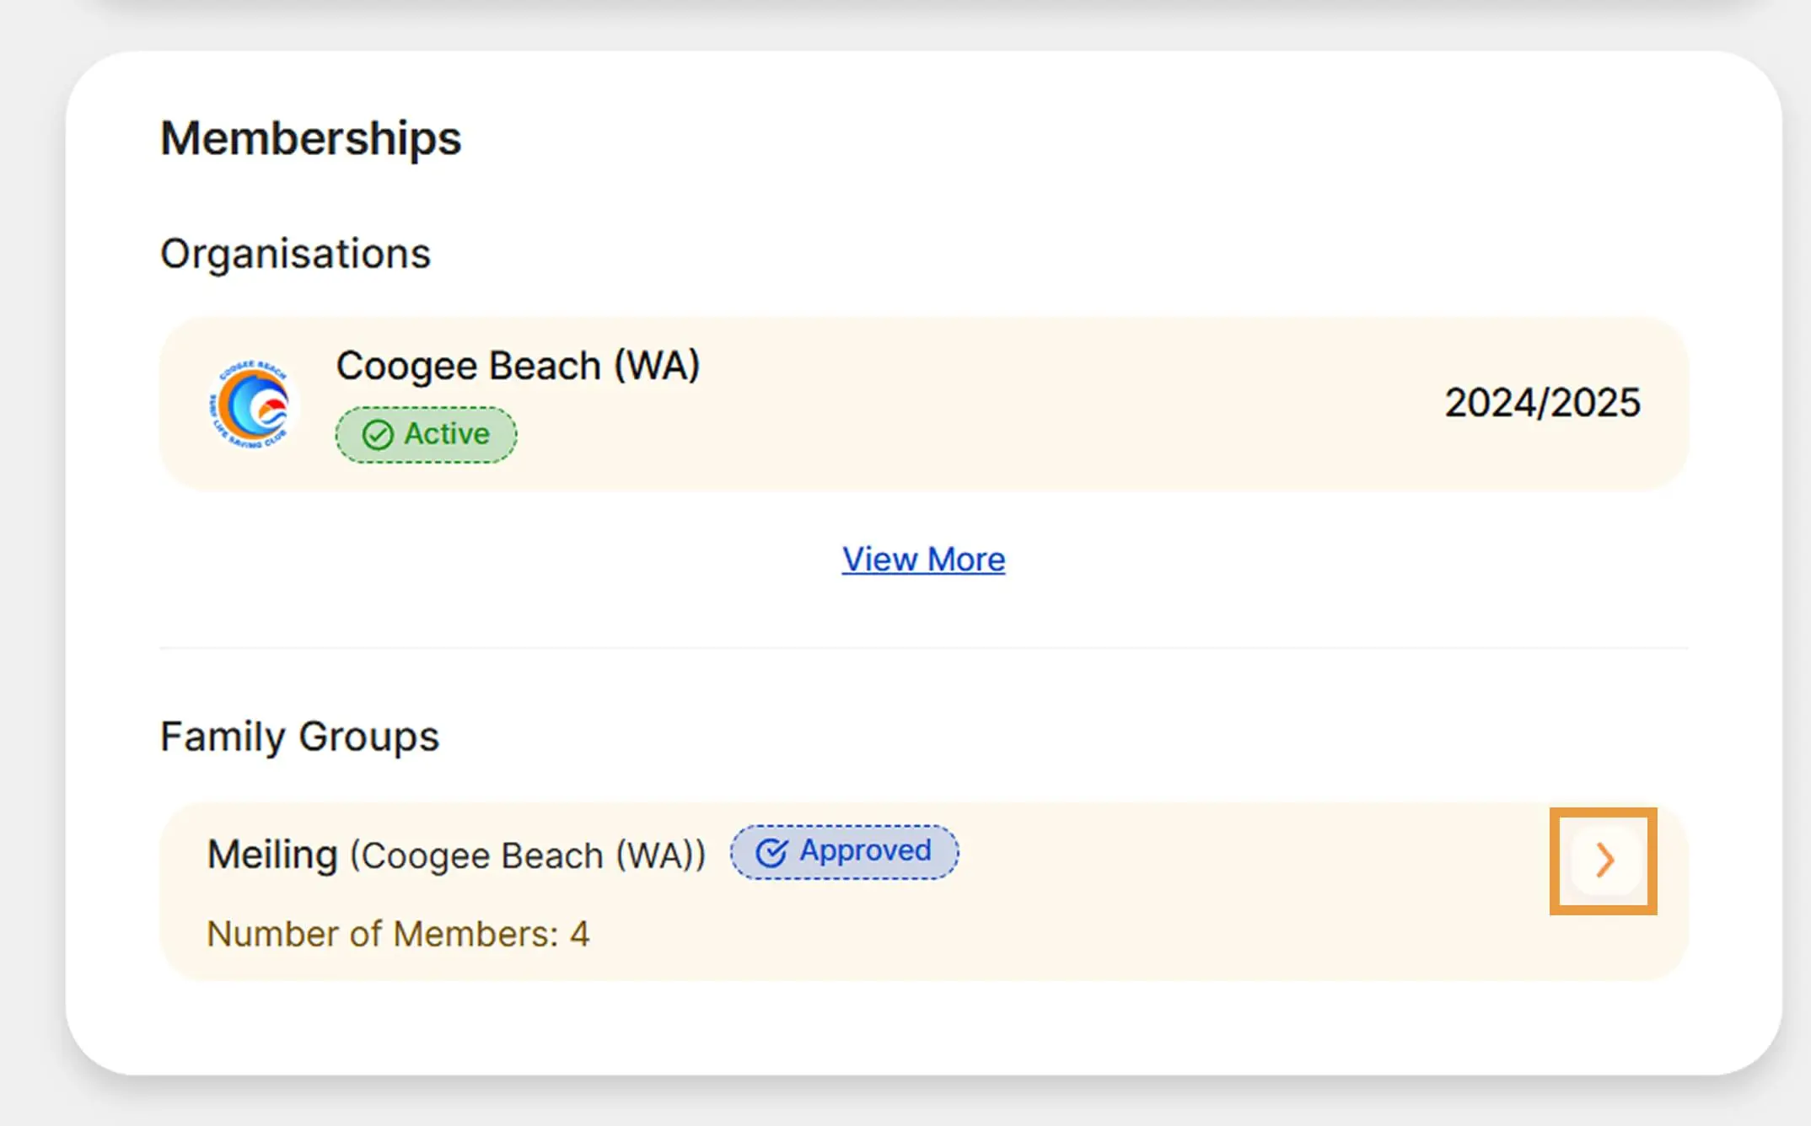Select the Meiling family group name
This screenshot has height=1126, width=1811.
click(x=272, y=855)
